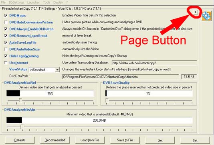
Task: Click the 'DiscDataPath :' label
Action: tap(19, 76)
